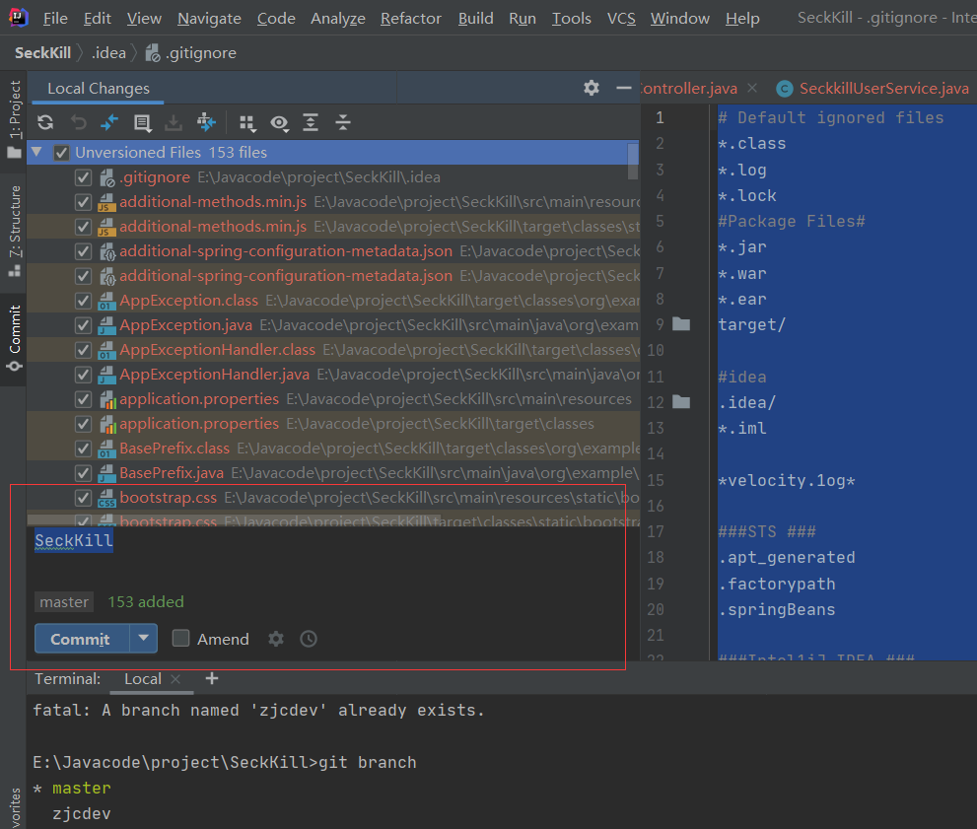The width and height of the screenshot is (977, 829).
Task: Uncheck the Unversioned Files checkbox
Action: [x=61, y=153]
